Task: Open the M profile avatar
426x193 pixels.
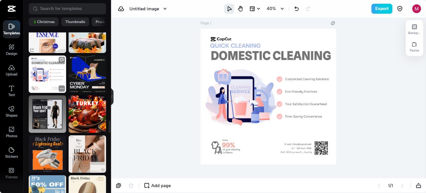Action: [416, 9]
